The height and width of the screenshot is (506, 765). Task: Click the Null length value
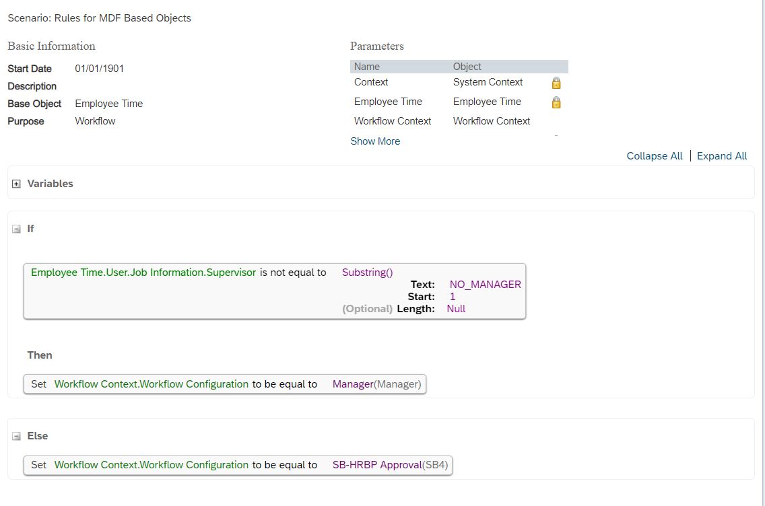(456, 309)
